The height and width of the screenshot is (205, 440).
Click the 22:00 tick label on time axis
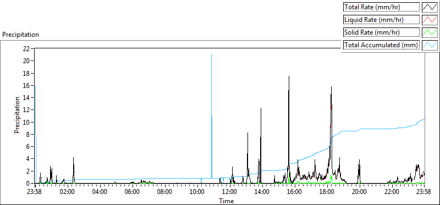(x=392, y=192)
